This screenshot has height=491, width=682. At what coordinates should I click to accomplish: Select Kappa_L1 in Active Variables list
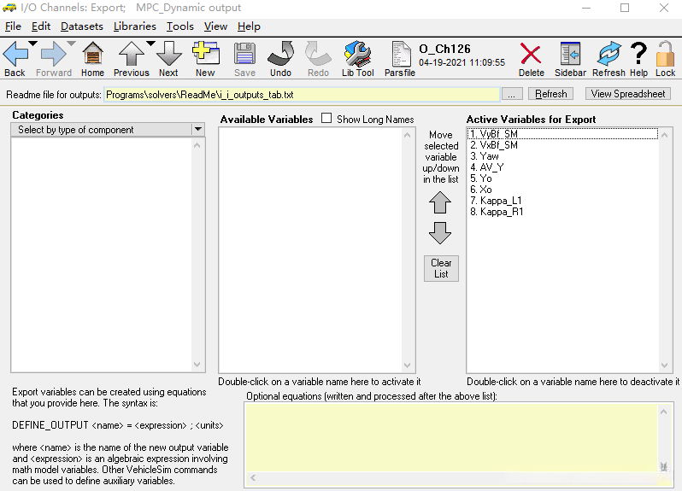tap(501, 201)
